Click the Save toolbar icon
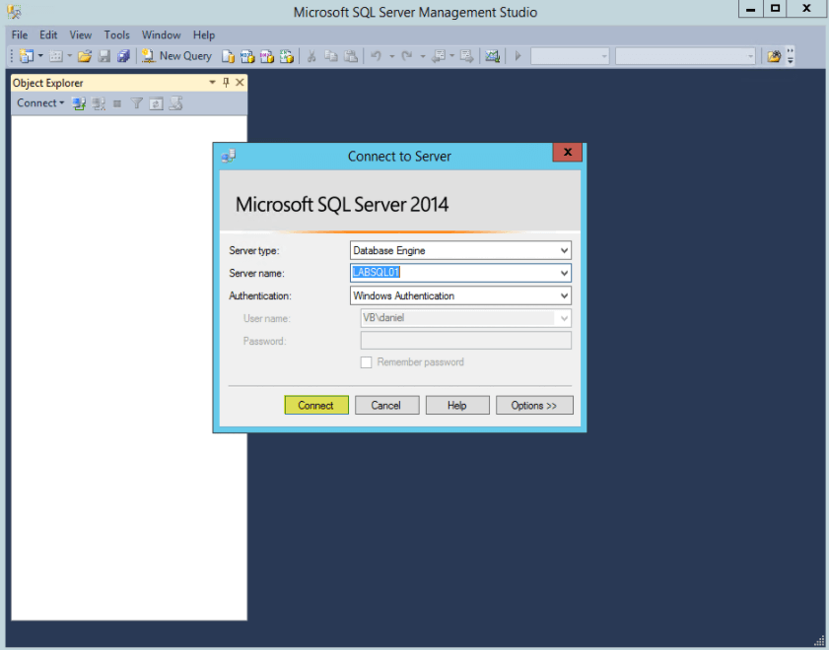This screenshot has height=650, width=829. tap(102, 56)
